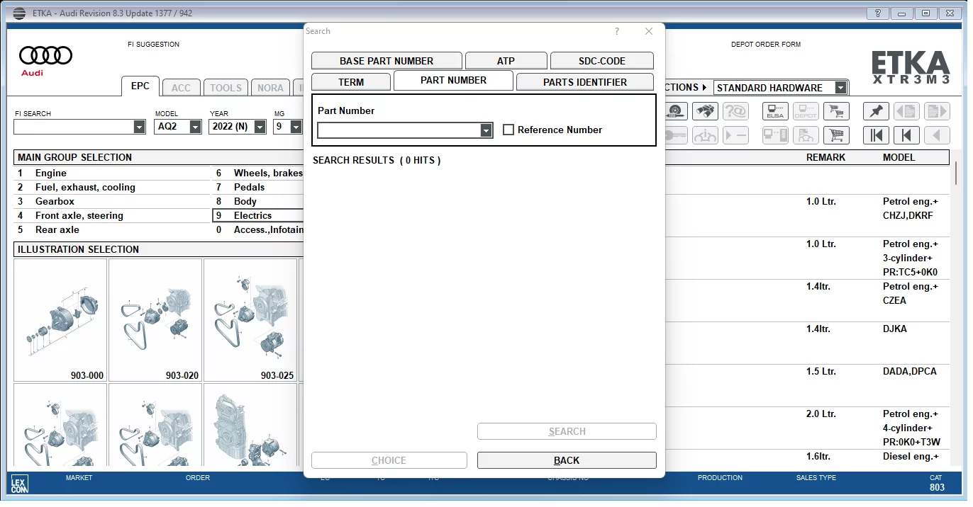Open the single shopping cart icon
973x507 pixels.
pyautogui.click(x=837, y=135)
